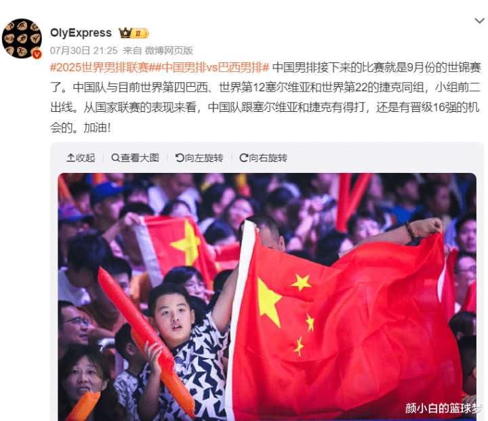
Task: Click the counterclockwise rotate-left arrow icon
Action: pos(180,158)
